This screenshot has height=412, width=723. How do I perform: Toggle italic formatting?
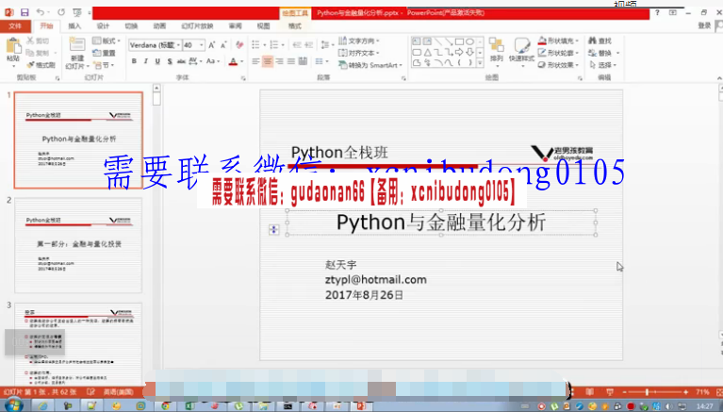(x=146, y=61)
